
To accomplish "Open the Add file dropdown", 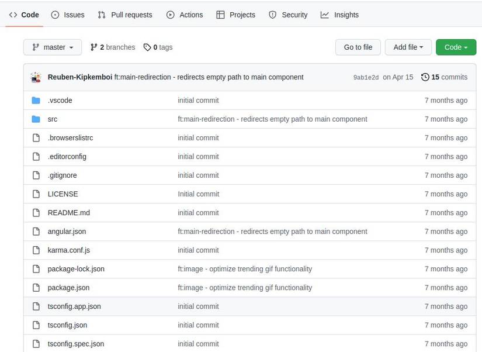I will pos(408,47).
